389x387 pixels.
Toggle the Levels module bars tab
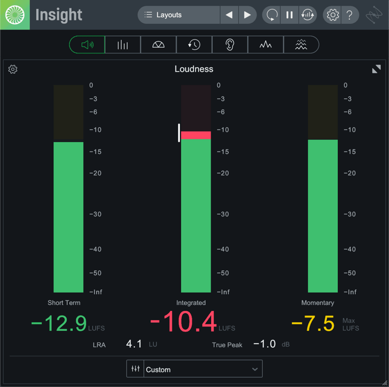123,44
